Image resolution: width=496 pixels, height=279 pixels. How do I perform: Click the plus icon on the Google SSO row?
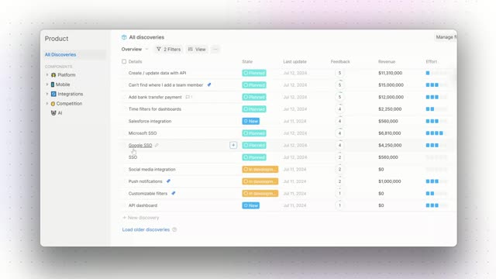[x=233, y=145]
